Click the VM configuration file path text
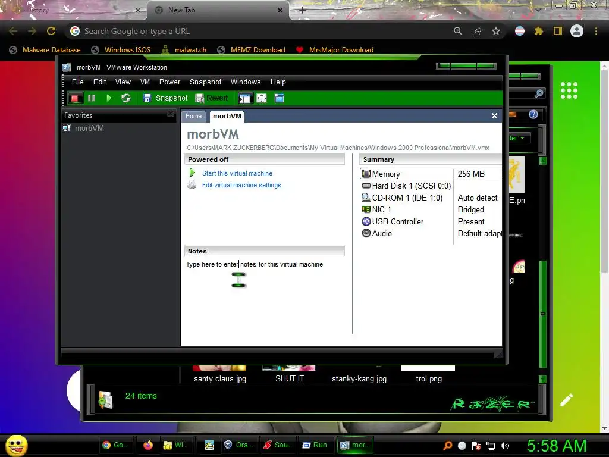This screenshot has height=457, width=609. 338,148
